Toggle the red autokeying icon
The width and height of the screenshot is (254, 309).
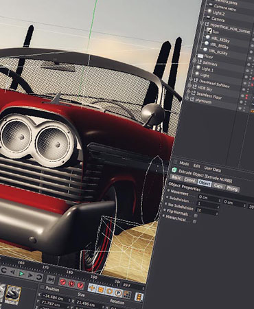71,284
